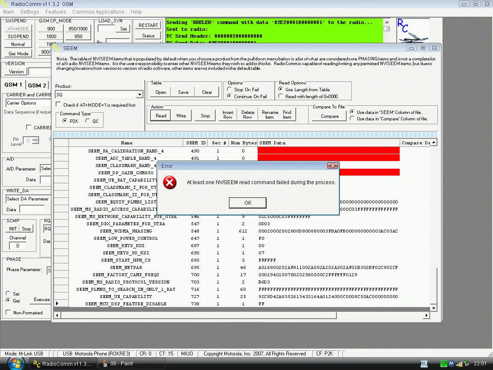Open Windows Start orb
Viewport: 493px width, 370px height.
click(x=16, y=364)
